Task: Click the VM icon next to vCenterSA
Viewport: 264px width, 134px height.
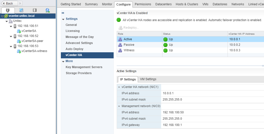Action: click(x=19, y=31)
